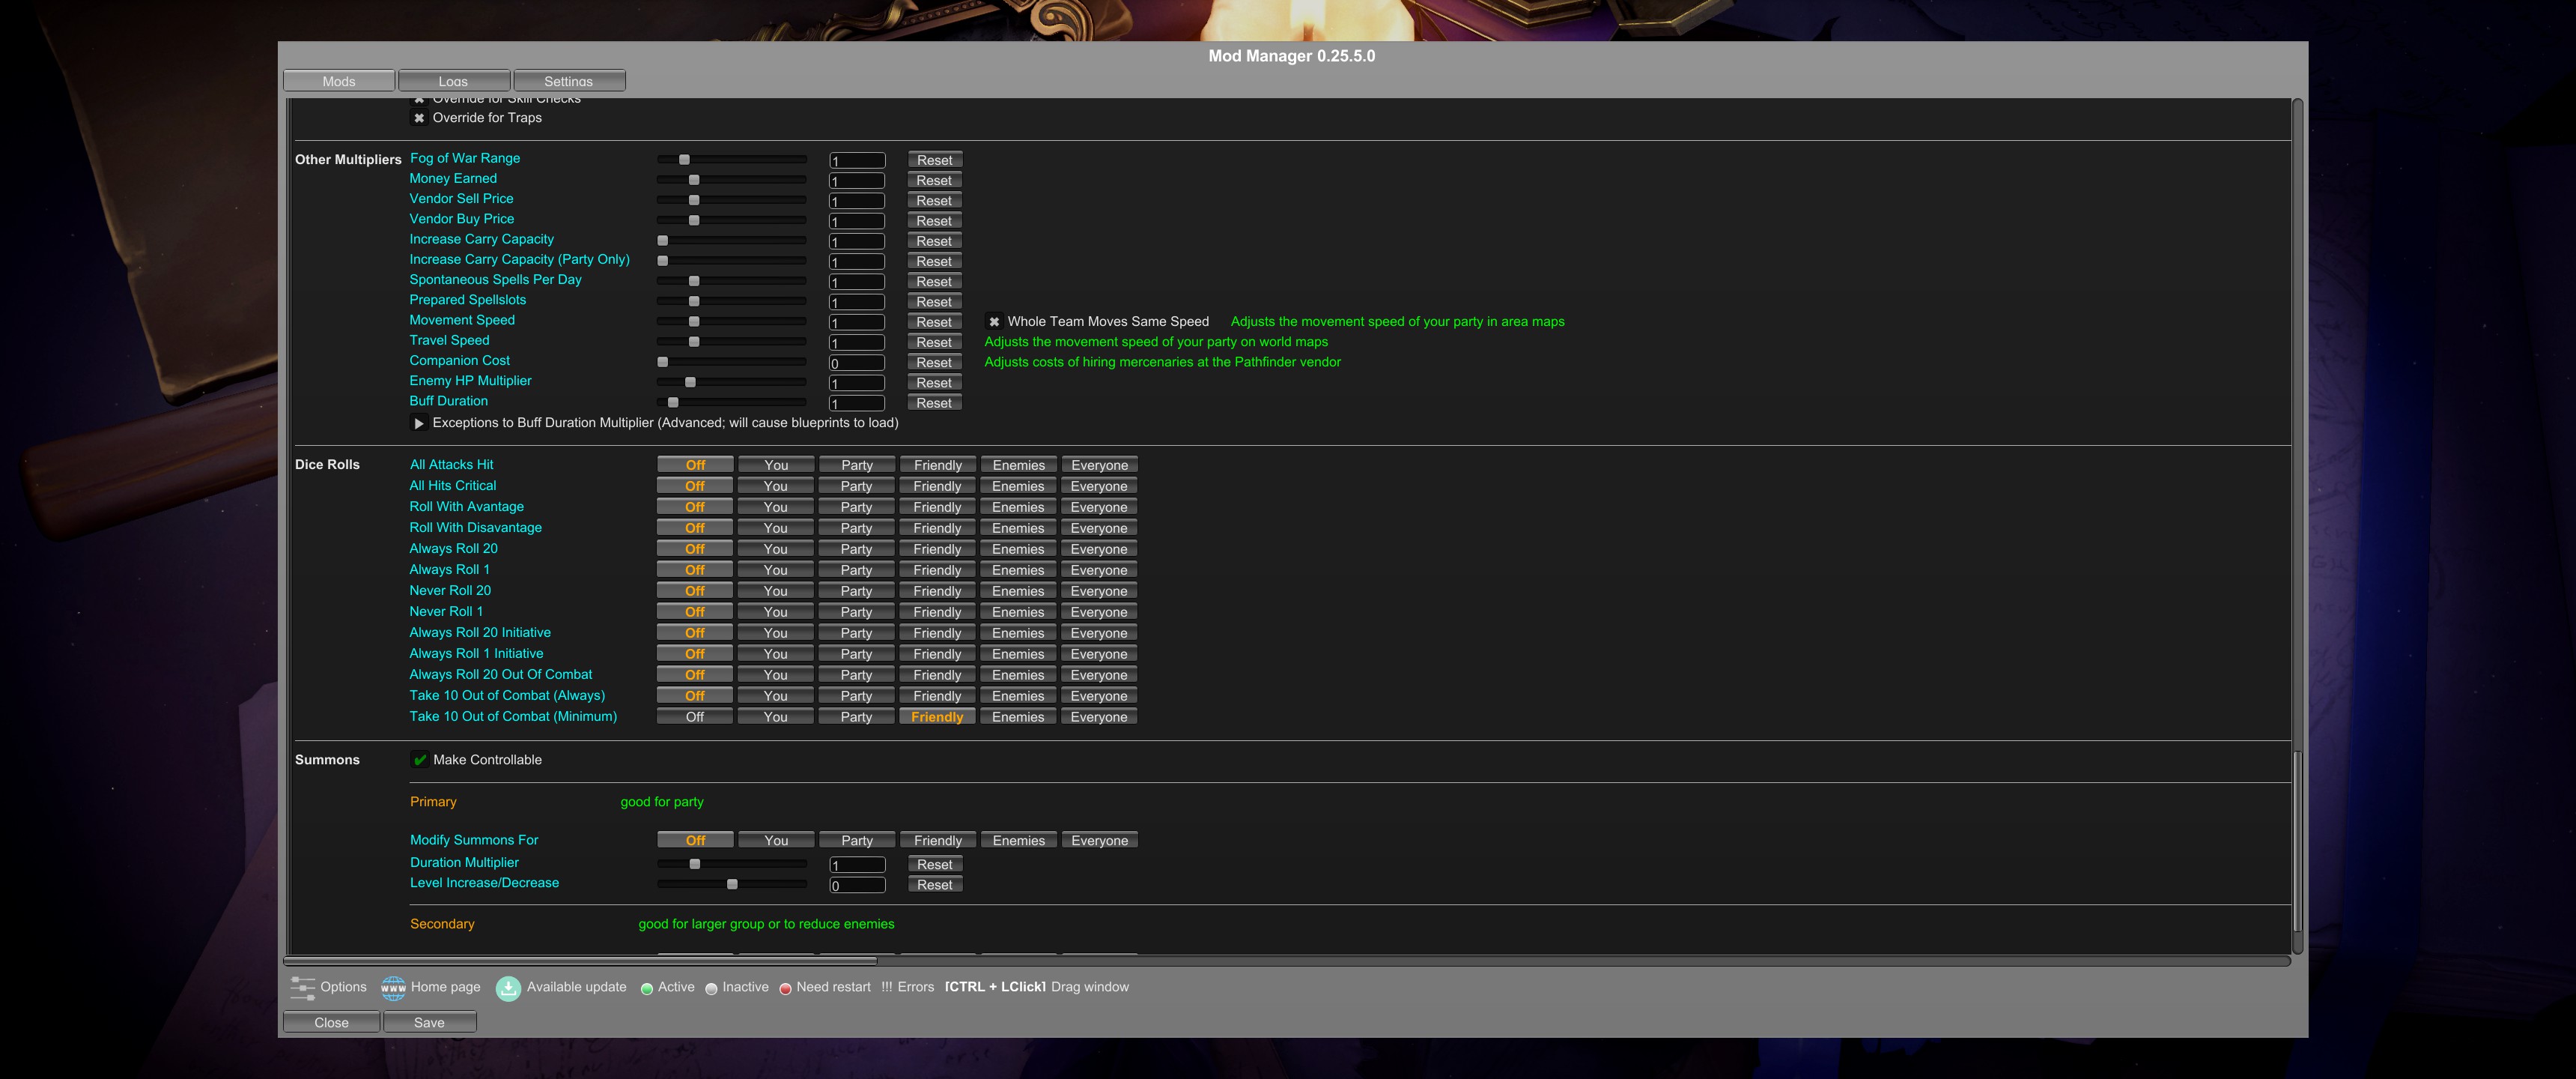This screenshot has width=2576, height=1079.
Task: Set All Attacks Hit to Party
Action: 856,465
